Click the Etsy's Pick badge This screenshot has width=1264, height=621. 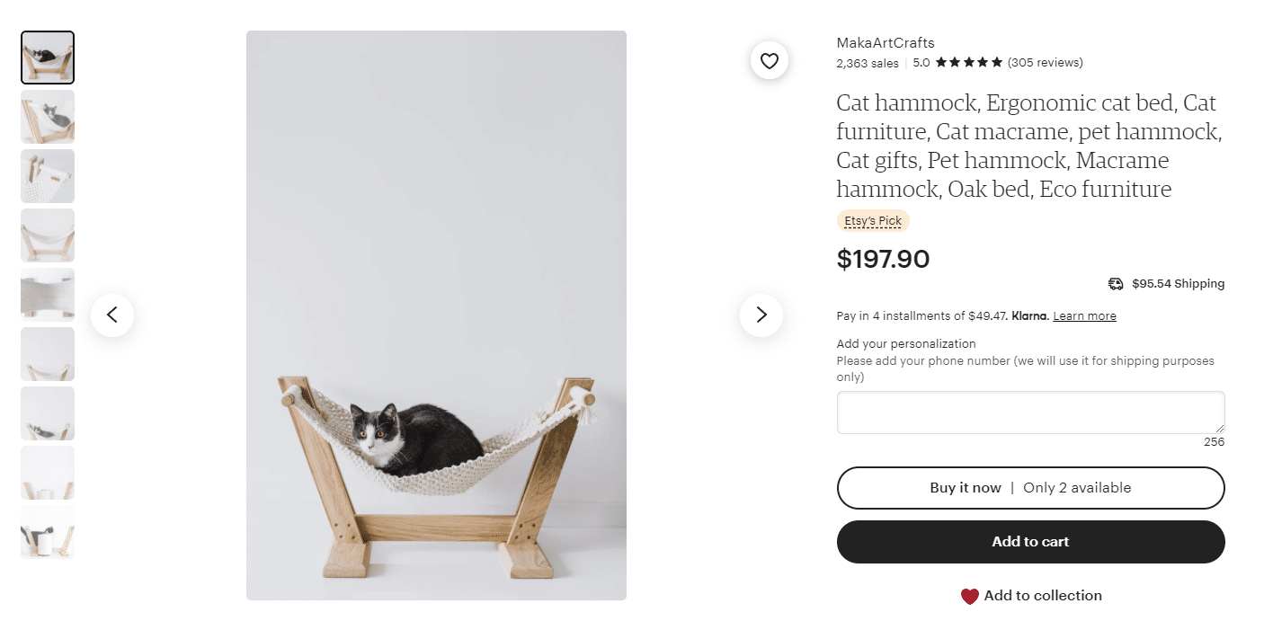873,221
